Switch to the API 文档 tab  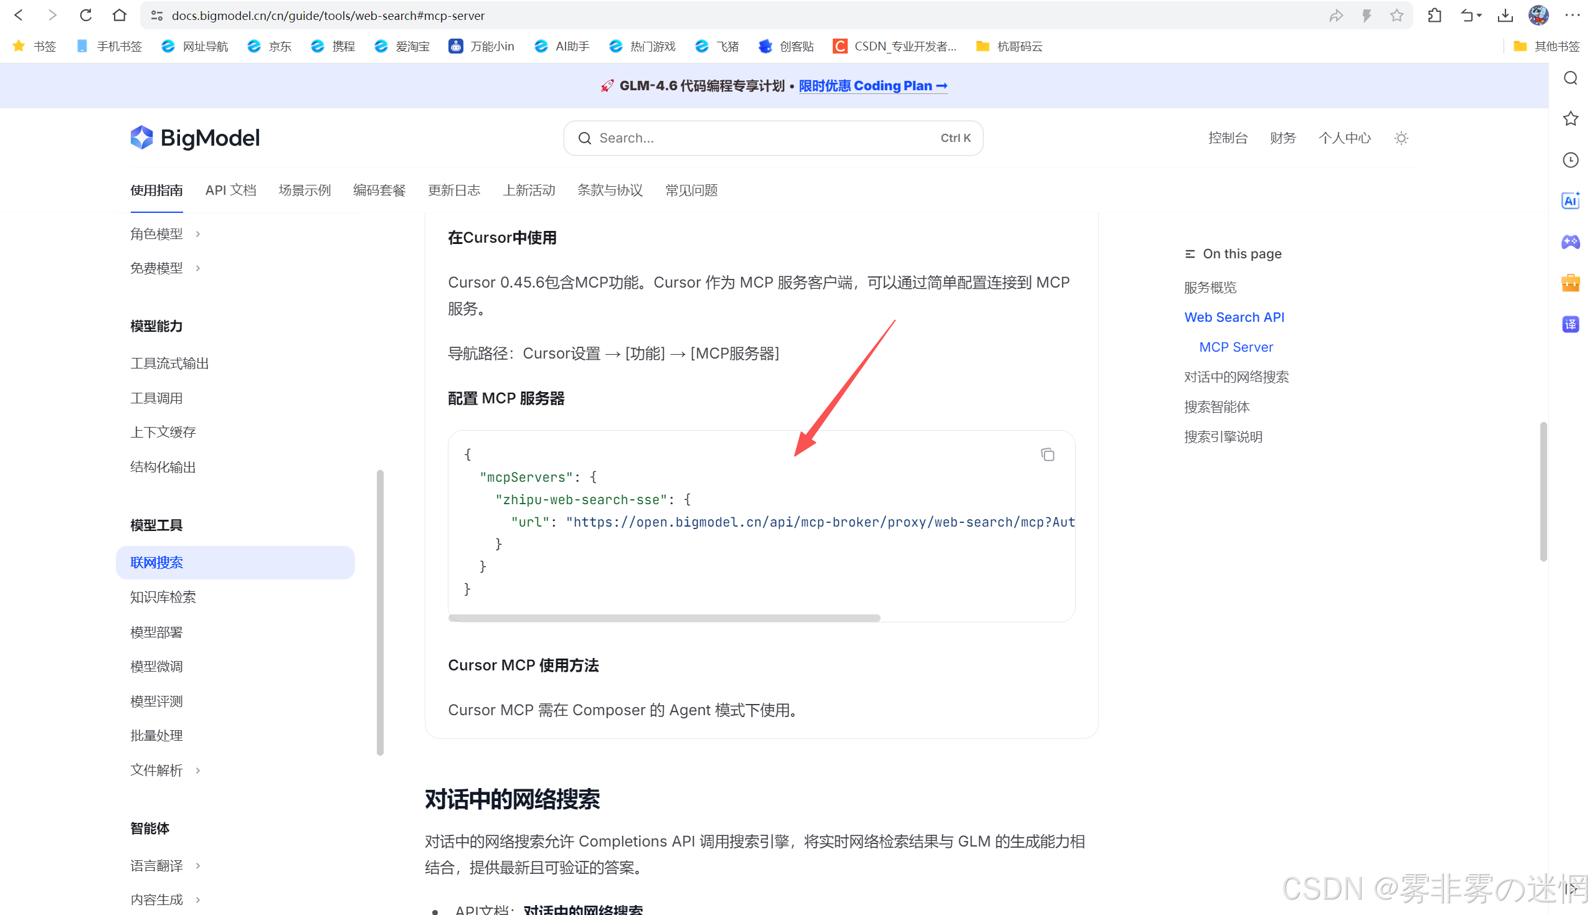pos(230,190)
